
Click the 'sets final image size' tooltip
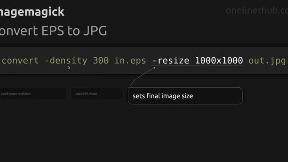tap(185, 96)
